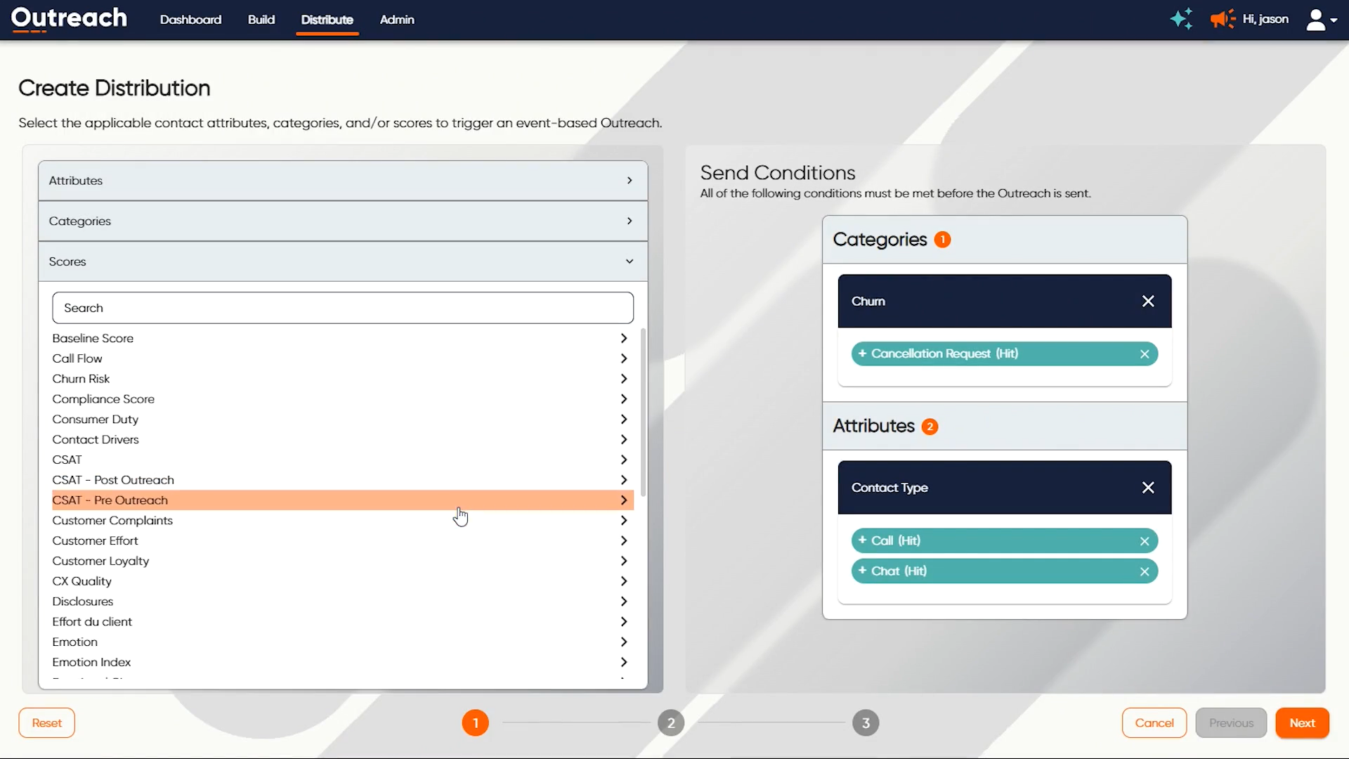Expand the Categories accordion section
The height and width of the screenshot is (759, 1349).
pyautogui.click(x=343, y=221)
